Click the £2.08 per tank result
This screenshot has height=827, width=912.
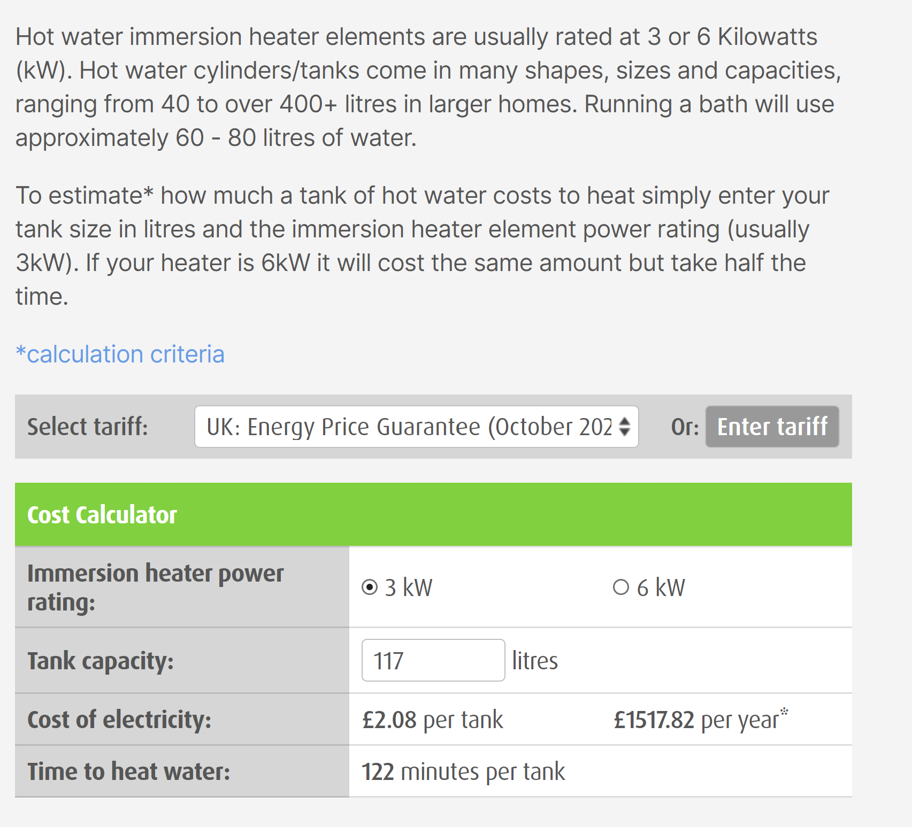pyautogui.click(x=432, y=720)
